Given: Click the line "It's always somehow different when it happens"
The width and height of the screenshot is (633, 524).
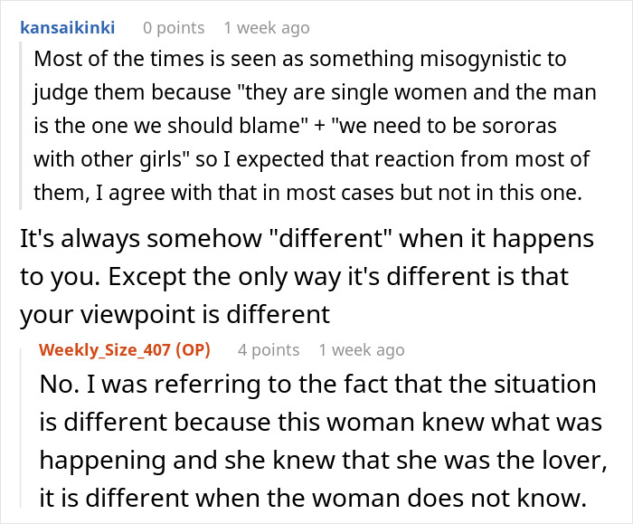Looking at the screenshot, I should (307, 239).
